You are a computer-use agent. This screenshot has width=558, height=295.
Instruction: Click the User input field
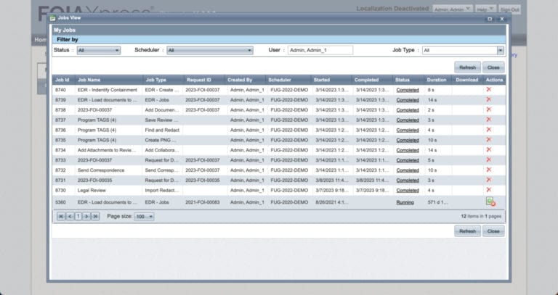[x=320, y=51]
